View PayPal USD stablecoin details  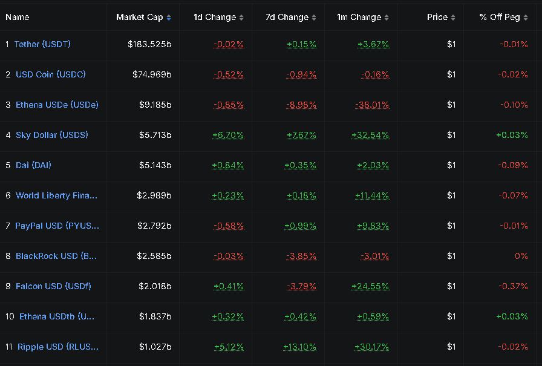[57, 226]
